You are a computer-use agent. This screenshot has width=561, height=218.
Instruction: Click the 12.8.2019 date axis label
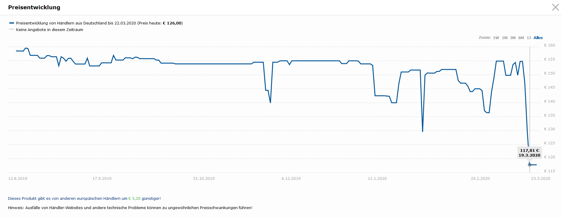(18, 179)
